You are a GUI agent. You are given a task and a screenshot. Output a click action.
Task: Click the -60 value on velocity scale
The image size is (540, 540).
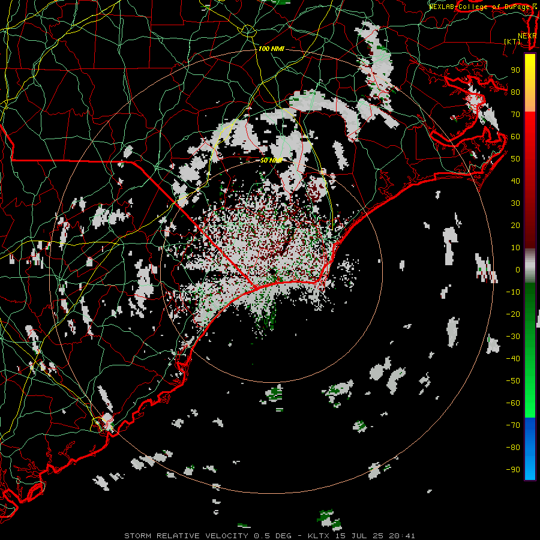[x=513, y=403]
